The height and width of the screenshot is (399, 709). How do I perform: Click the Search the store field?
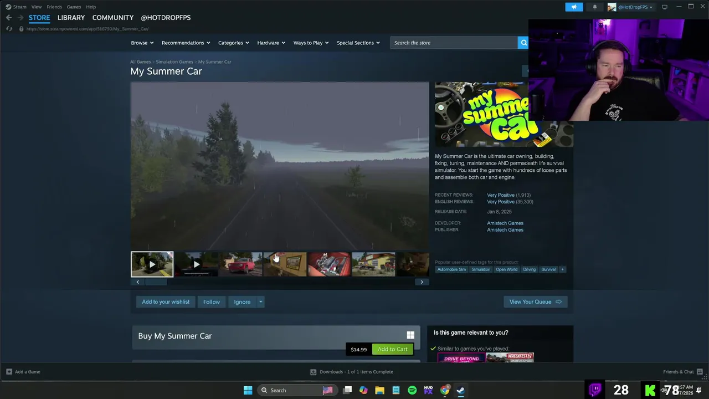(x=454, y=43)
